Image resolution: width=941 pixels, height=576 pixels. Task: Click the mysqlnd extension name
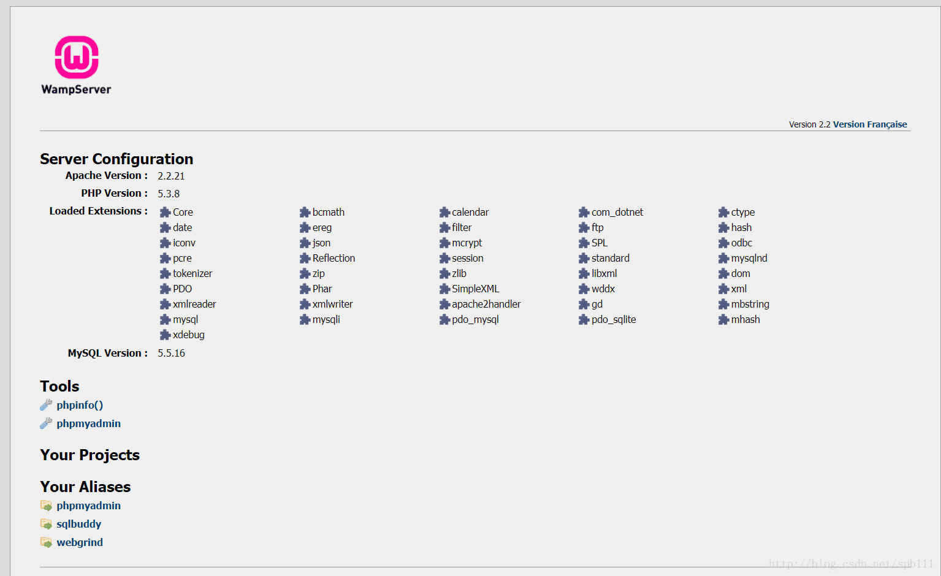coord(749,258)
